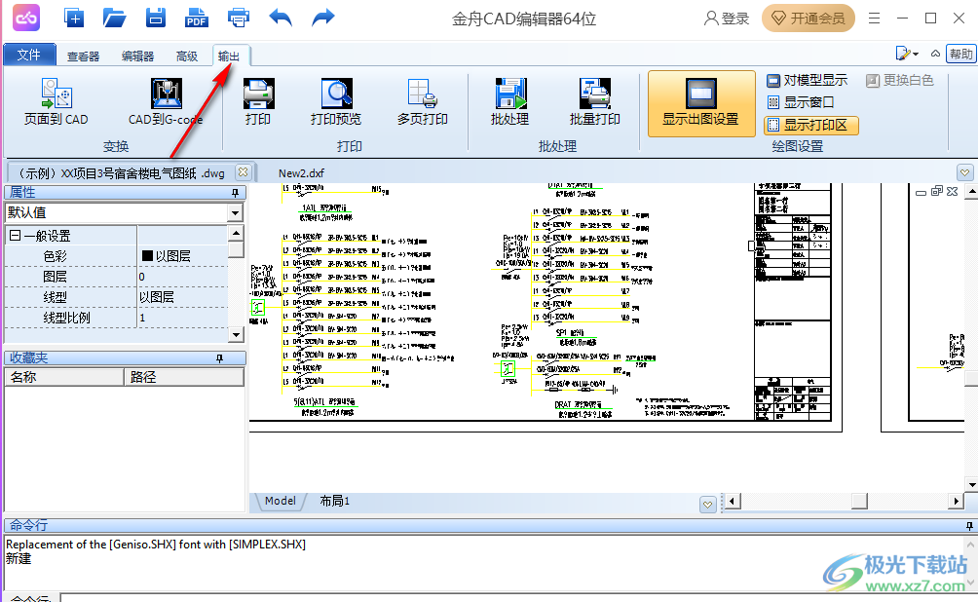This screenshot has width=978, height=602.
Task: Click the drawing horizontal scroll right arrow
Action: click(x=957, y=501)
